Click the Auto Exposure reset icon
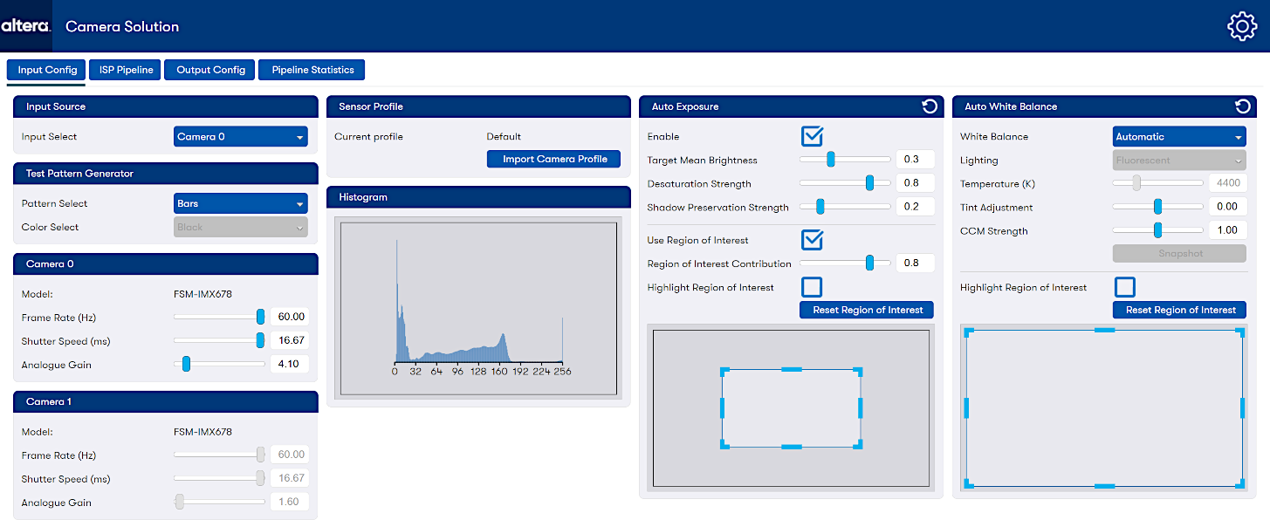 coord(930,106)
